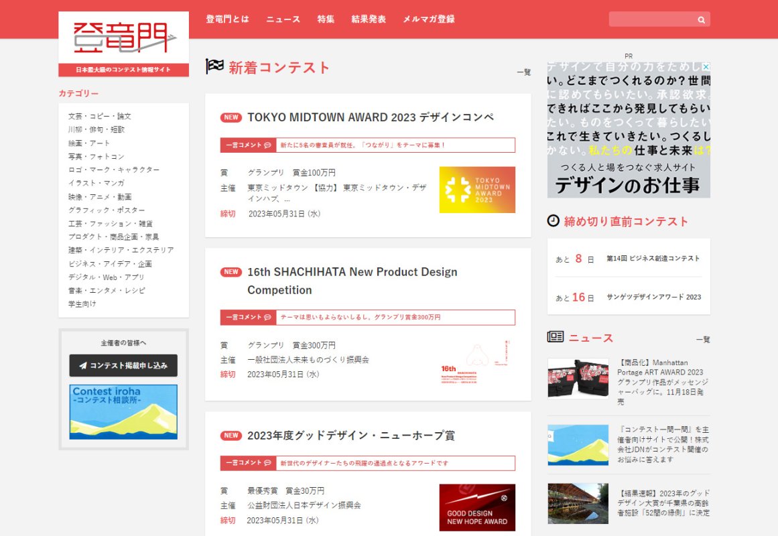Click the カテゴリー sidebar heading

pyautogui.click(x=78, y=93)
